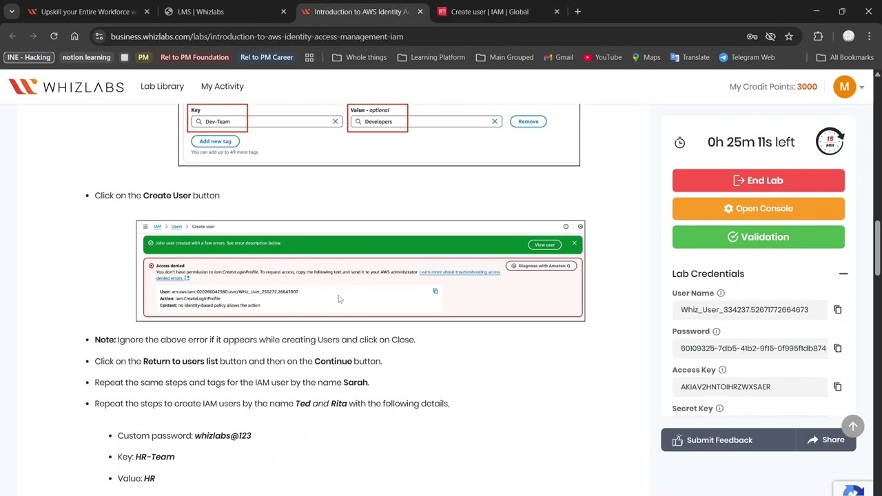Open the site information icon in address bar
Screen dimensions: 882x496
(99, 37)
